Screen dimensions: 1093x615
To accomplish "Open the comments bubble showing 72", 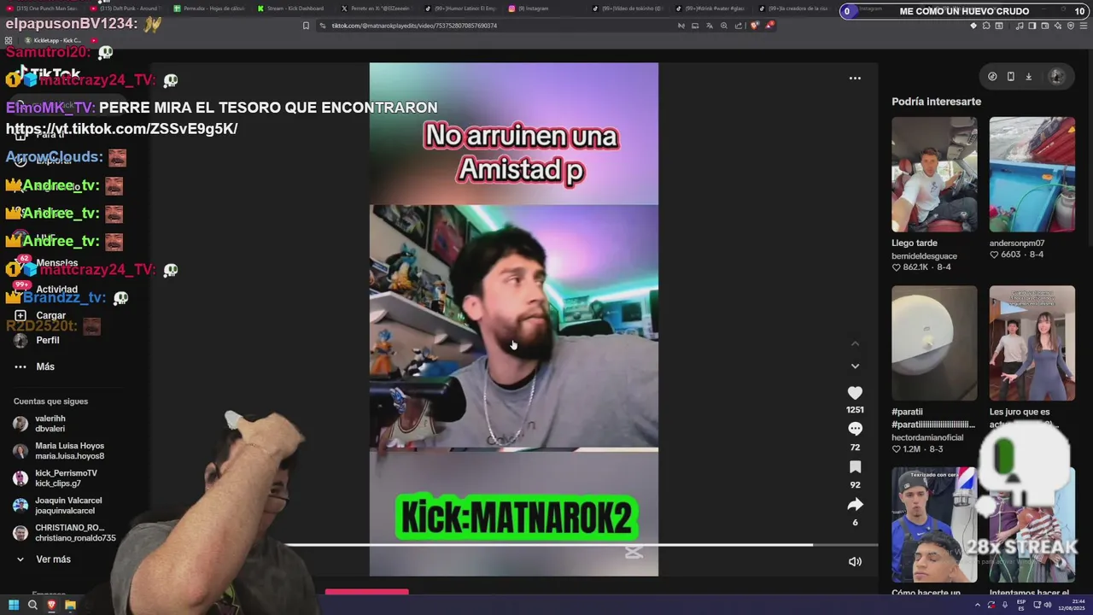I will (x=855, y=429).
